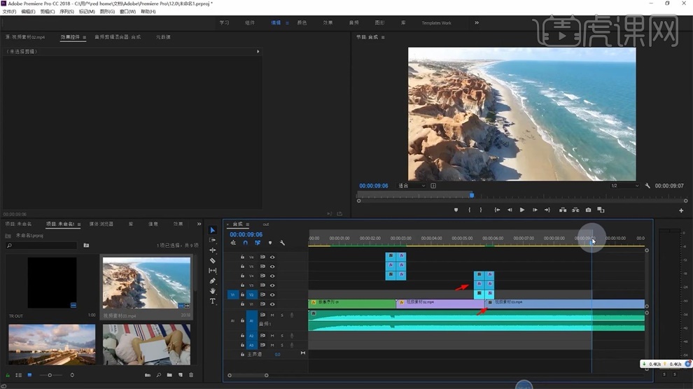693x389 pixels.
Task: Open the 文件(F) menu
Action: pos(9,11)
